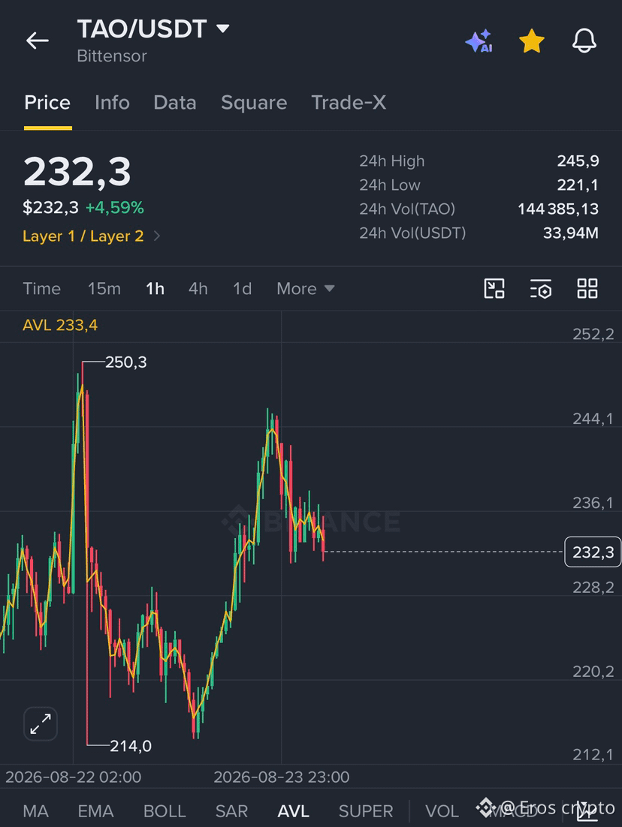Open price alert bell icon
Screen dimensions: 622x827
584,41
